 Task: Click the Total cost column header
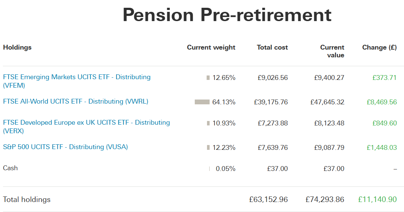(272, 47)
